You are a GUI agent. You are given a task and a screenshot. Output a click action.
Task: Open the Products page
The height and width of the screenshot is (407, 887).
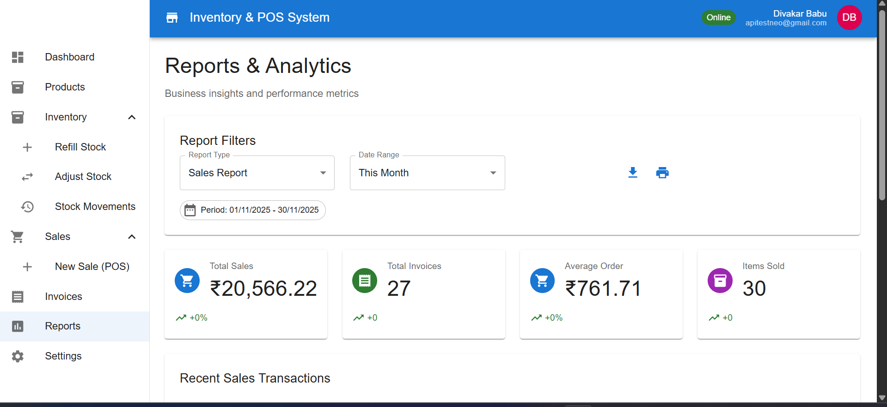coord(65,87)
